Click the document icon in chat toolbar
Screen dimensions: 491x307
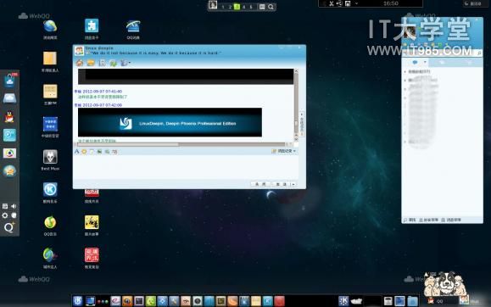coord(102,63)
